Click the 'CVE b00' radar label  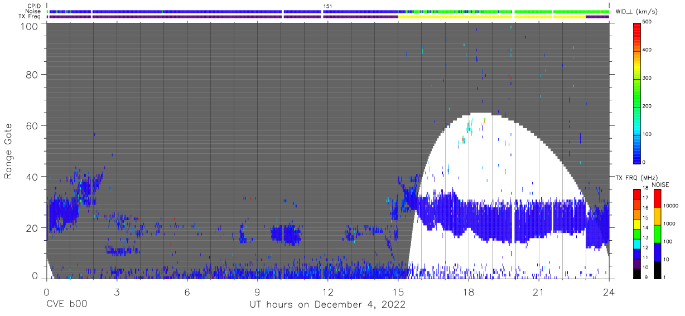pos(66,304)
